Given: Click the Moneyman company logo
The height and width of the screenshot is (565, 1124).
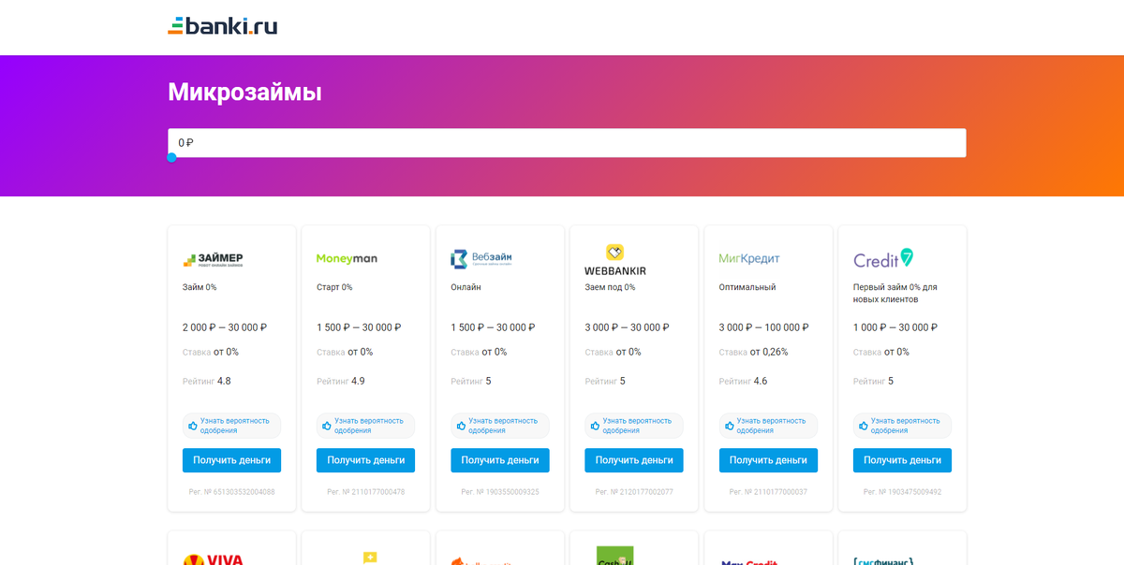Looking at the screenshot, I should coord(347,259).
